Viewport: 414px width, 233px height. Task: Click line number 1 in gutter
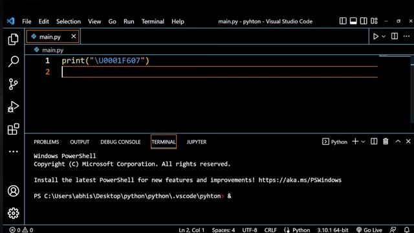(x=47, y=61)
